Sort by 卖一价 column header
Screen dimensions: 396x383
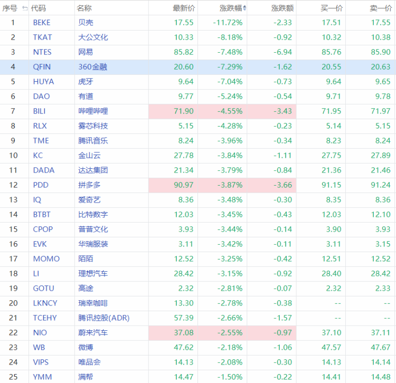click(381, 8)
